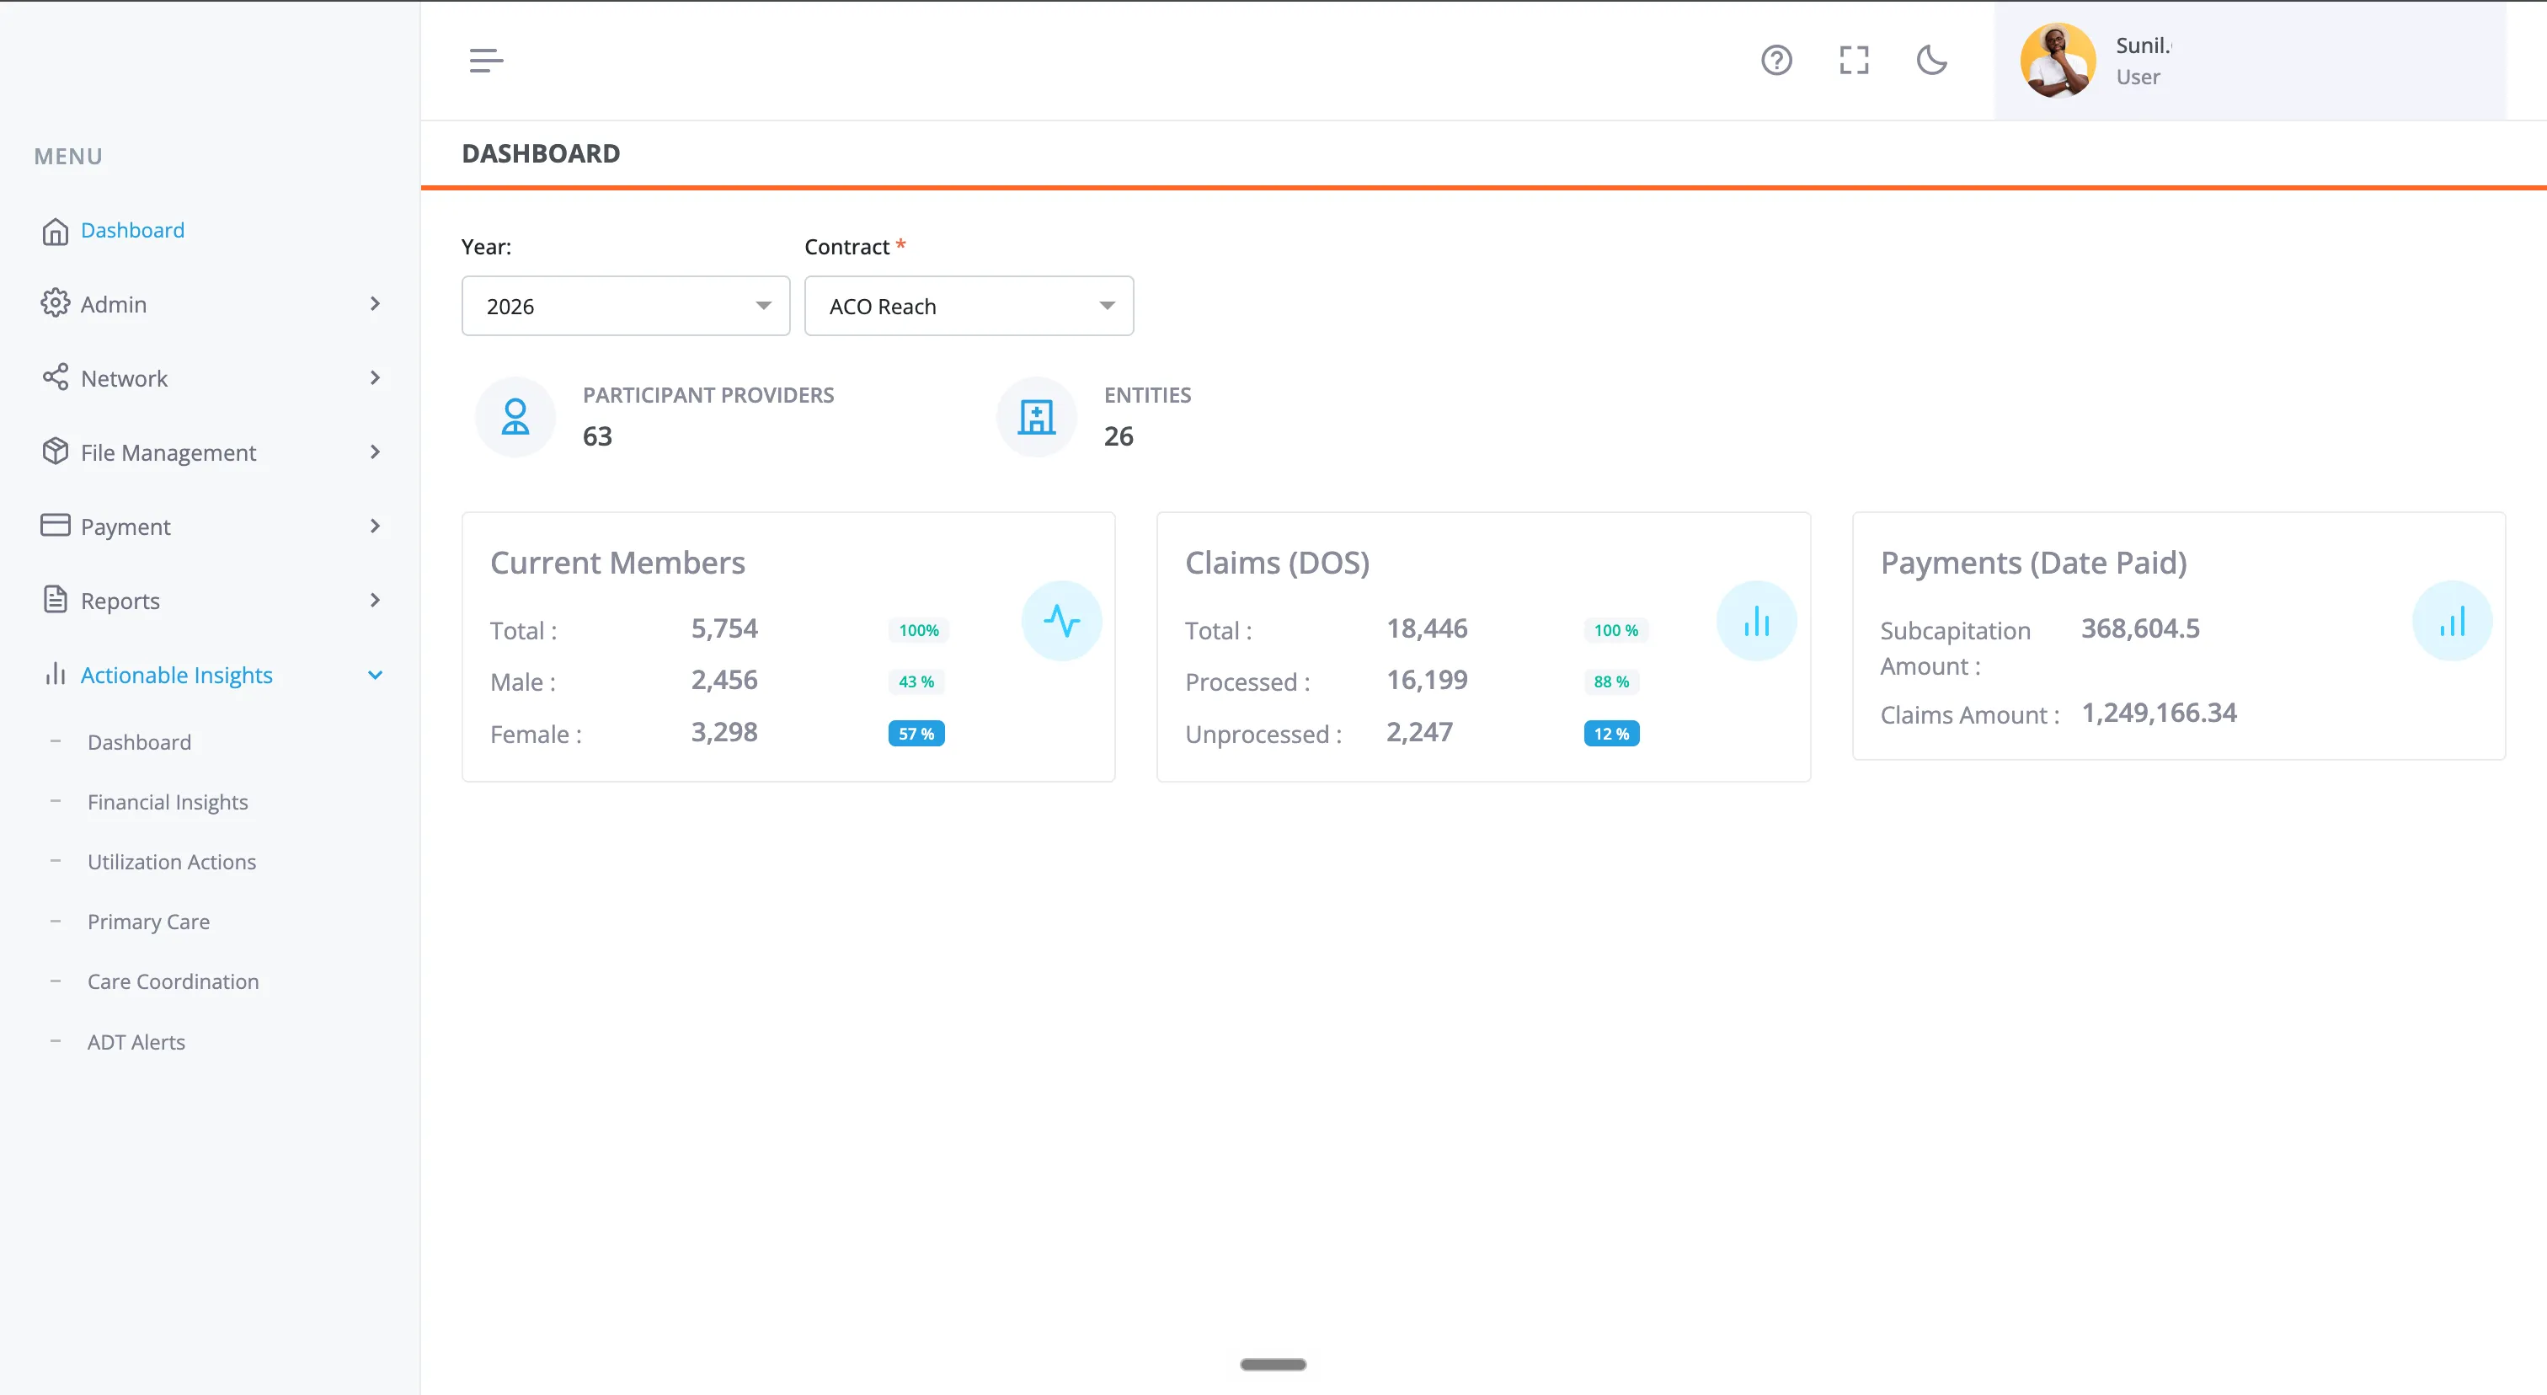Click the horizontal scroll handle at bottom

coord(1273,1365)
